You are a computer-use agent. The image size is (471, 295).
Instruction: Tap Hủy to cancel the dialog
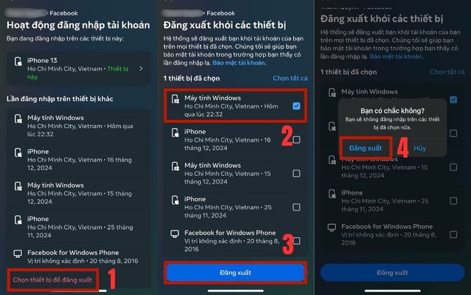point(420,148)
